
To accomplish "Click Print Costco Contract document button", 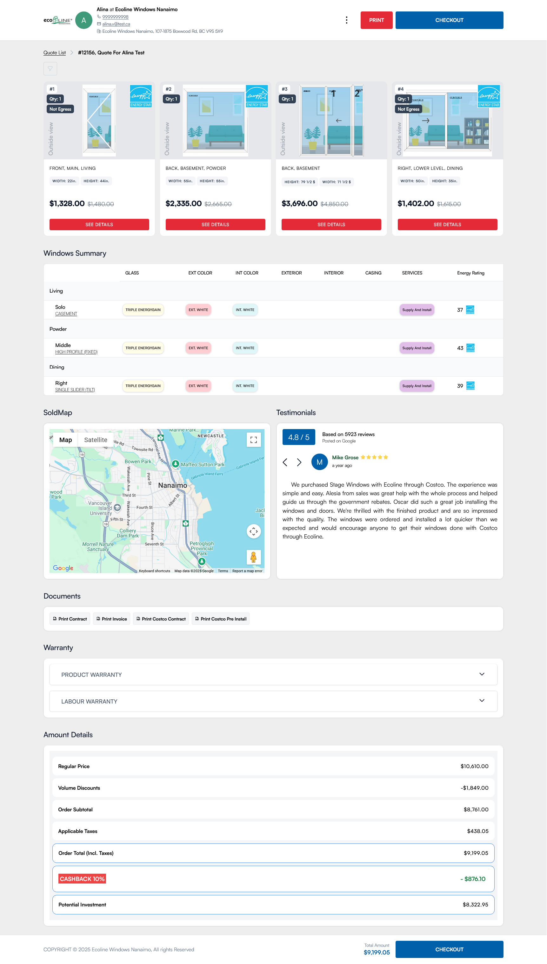I will (161, 619).
